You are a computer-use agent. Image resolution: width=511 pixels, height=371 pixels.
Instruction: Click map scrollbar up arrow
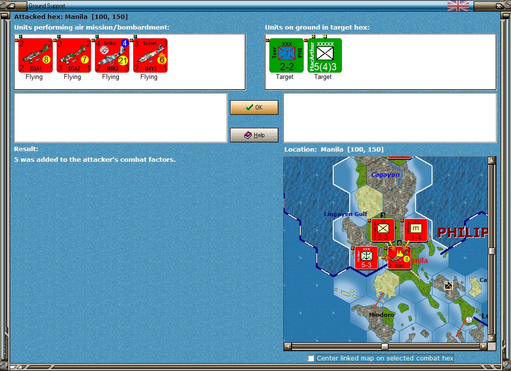point(492,160)
